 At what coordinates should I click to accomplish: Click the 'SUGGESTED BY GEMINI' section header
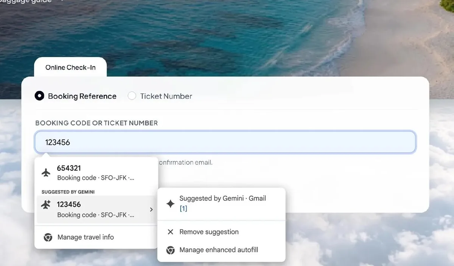pos(68,192)
